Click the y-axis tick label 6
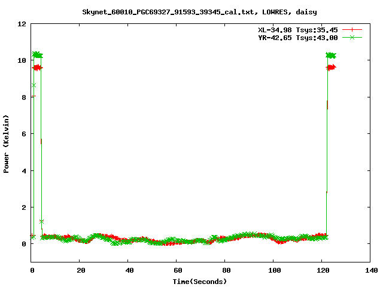The width and height of the screenshot is (383, 287). click(24, 134)
